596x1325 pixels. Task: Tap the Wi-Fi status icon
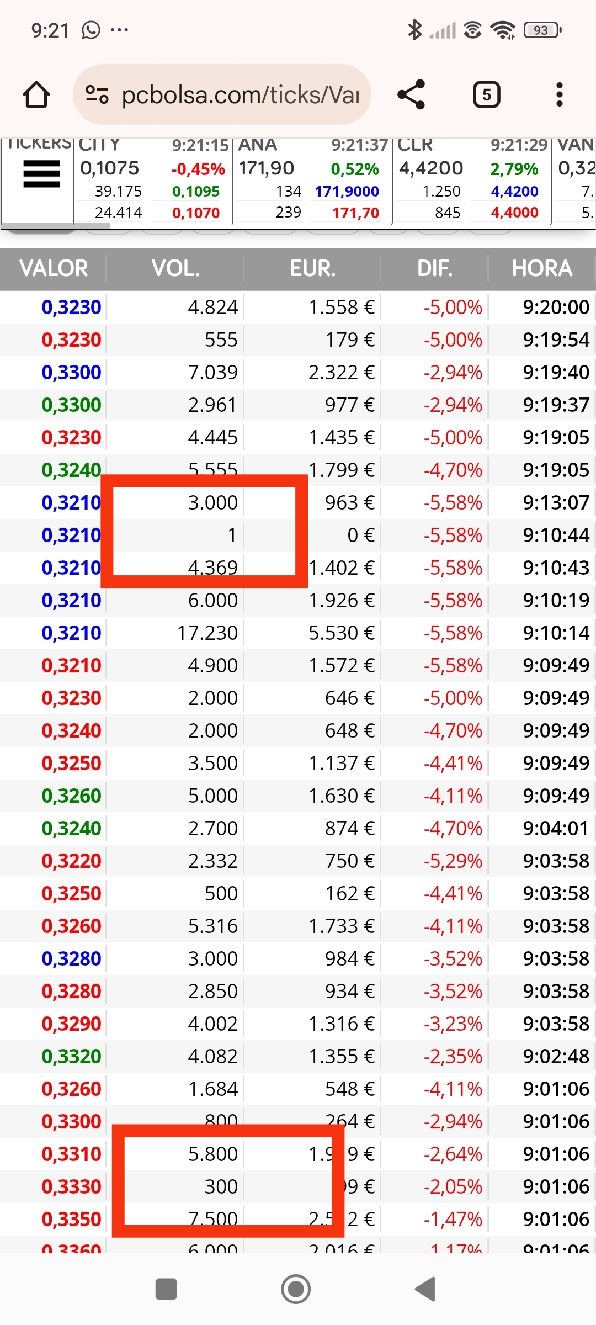point(503,30)
